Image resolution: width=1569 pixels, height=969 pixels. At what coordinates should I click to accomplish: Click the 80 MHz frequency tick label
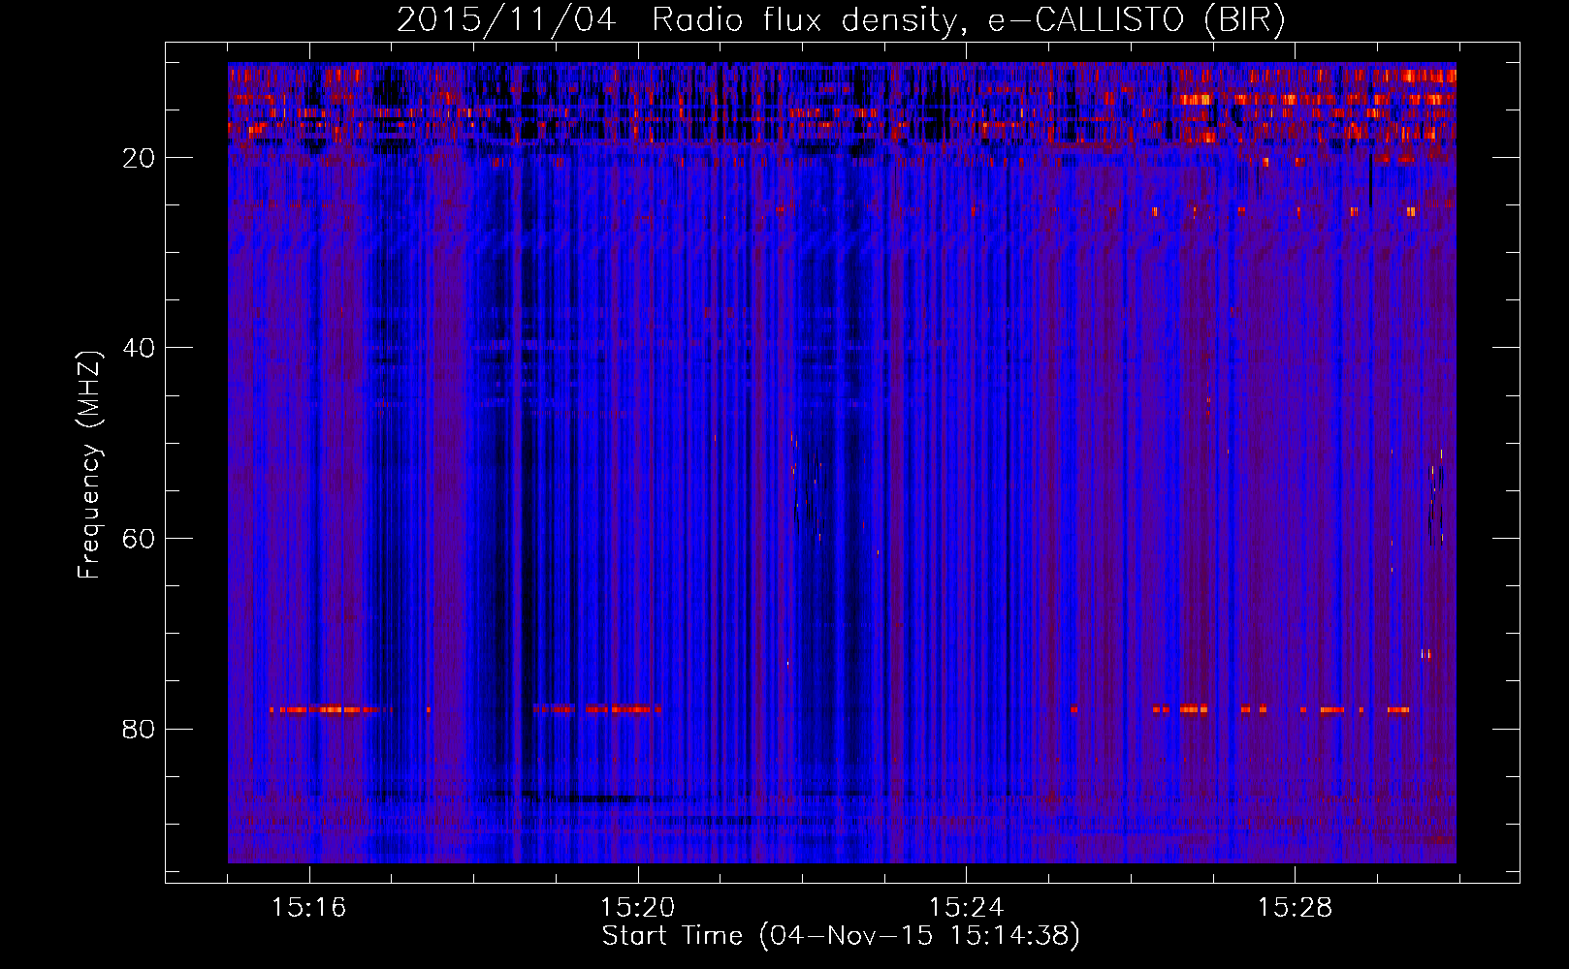coord(139,729)
